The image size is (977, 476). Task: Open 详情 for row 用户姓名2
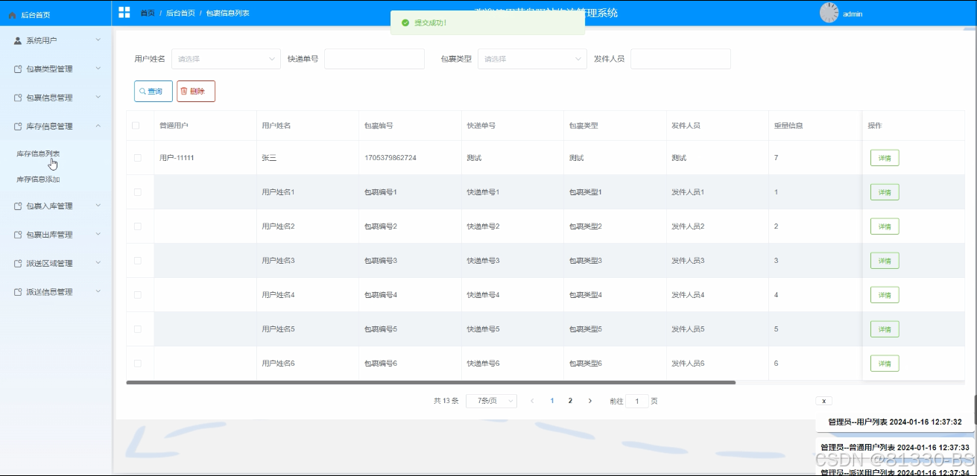pos(885,226)
